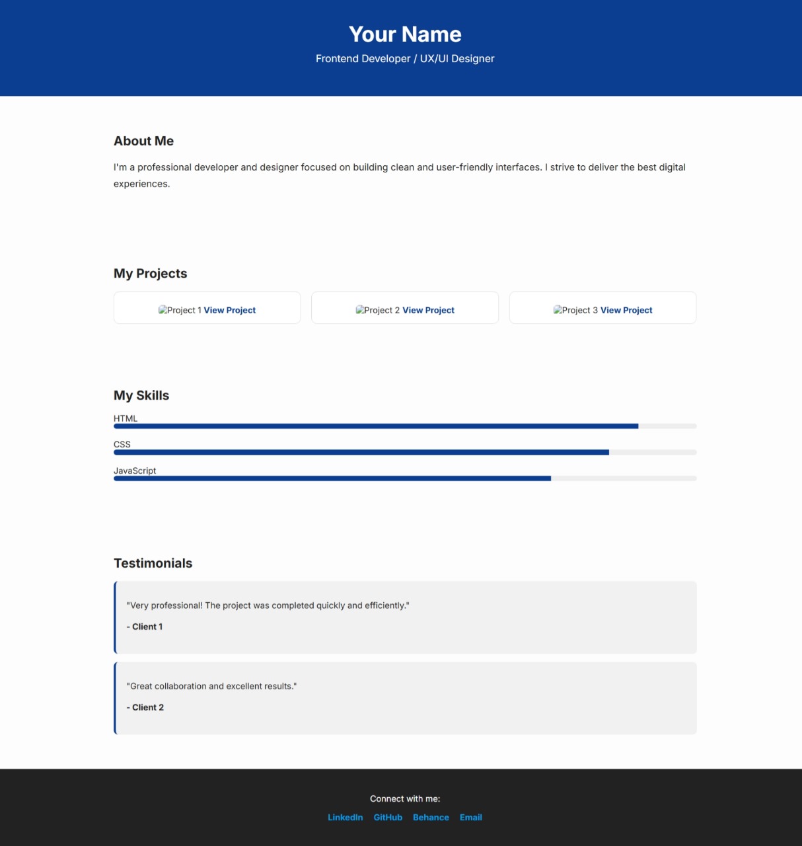The image size is (802, 846).
Task: Click the 'HTML' skill label
Action: point(126,418)
